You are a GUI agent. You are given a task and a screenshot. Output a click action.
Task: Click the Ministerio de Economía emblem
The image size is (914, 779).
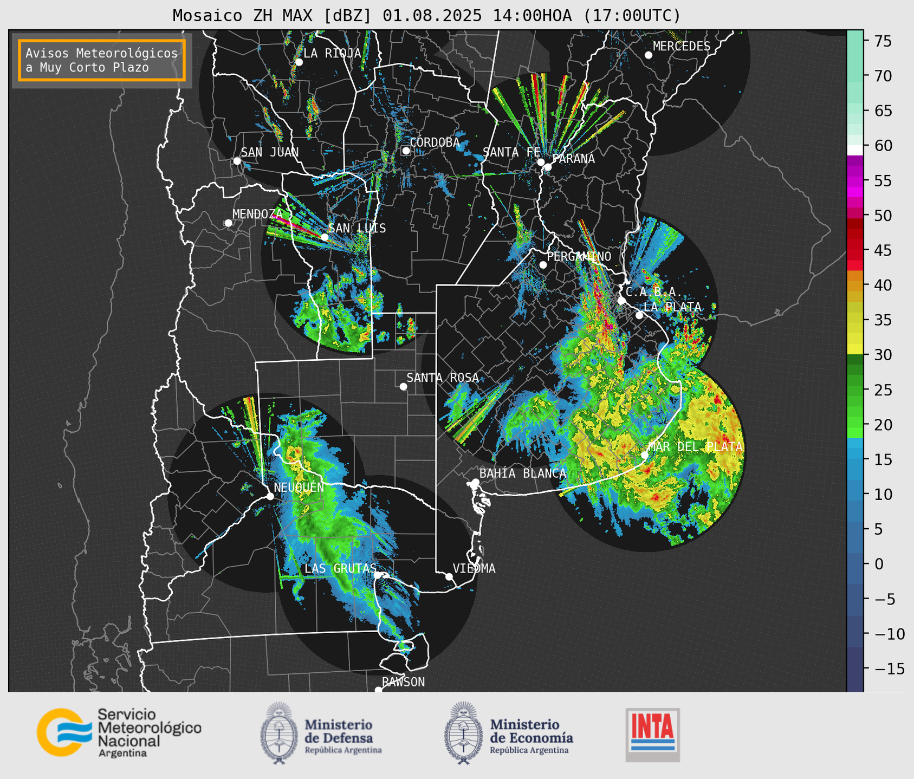tap(463, 733)
